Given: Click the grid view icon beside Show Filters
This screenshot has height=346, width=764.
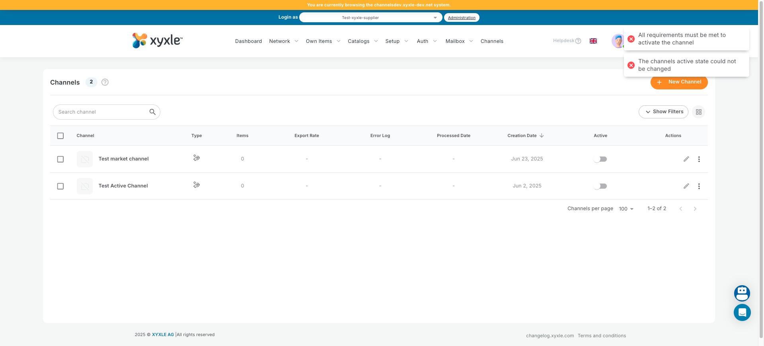Looking at the screenshot, I should coord(698,112).
